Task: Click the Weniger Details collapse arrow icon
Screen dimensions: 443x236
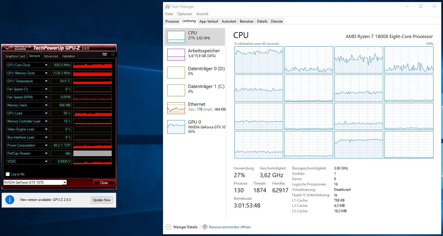Action: point(168,227)
